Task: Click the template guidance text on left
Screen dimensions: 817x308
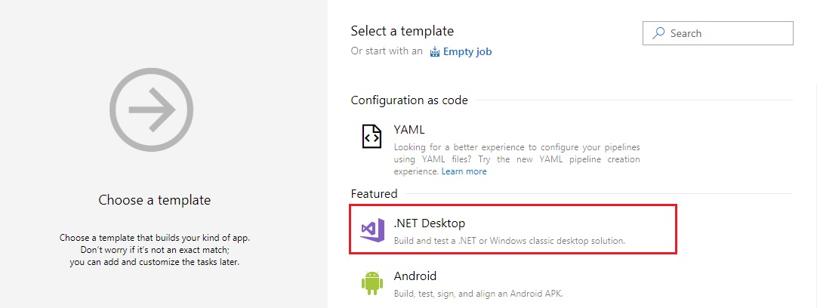Action: [155, 250]
